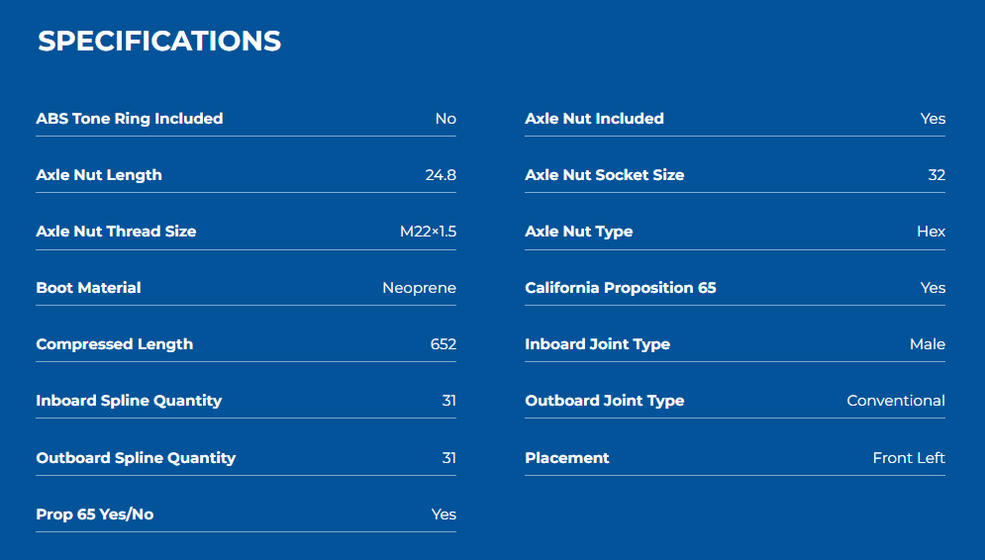Image resolution: width=985 pixels, height=560 pixels.
Task: Select the Outboard Joint Type label
Action: pos(604,401)
